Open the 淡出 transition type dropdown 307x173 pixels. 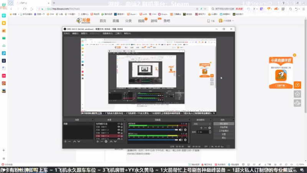[202, 124]
